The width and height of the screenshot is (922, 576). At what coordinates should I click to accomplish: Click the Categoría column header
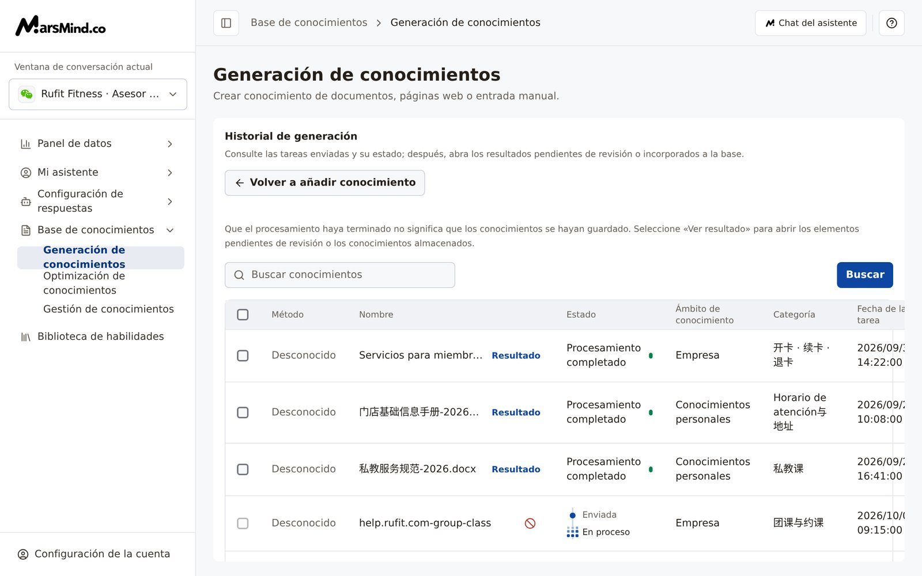pos(794,314)
